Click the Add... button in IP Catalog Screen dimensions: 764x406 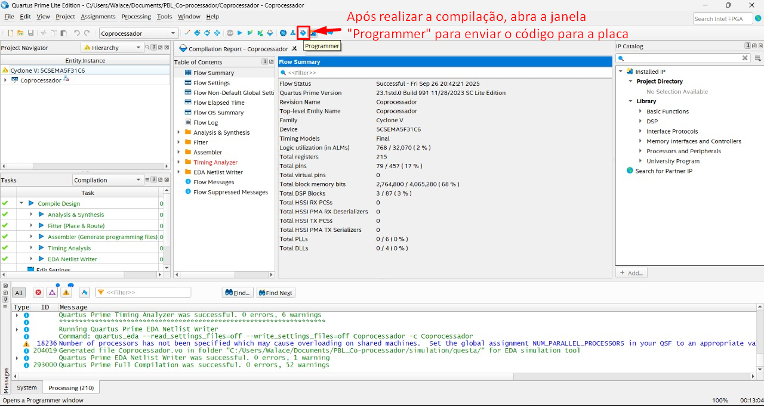pyautogui.click(x=631, y=273)
